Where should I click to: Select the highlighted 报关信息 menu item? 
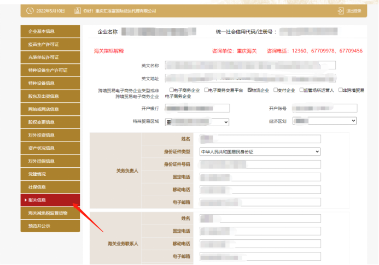[50, 200]
